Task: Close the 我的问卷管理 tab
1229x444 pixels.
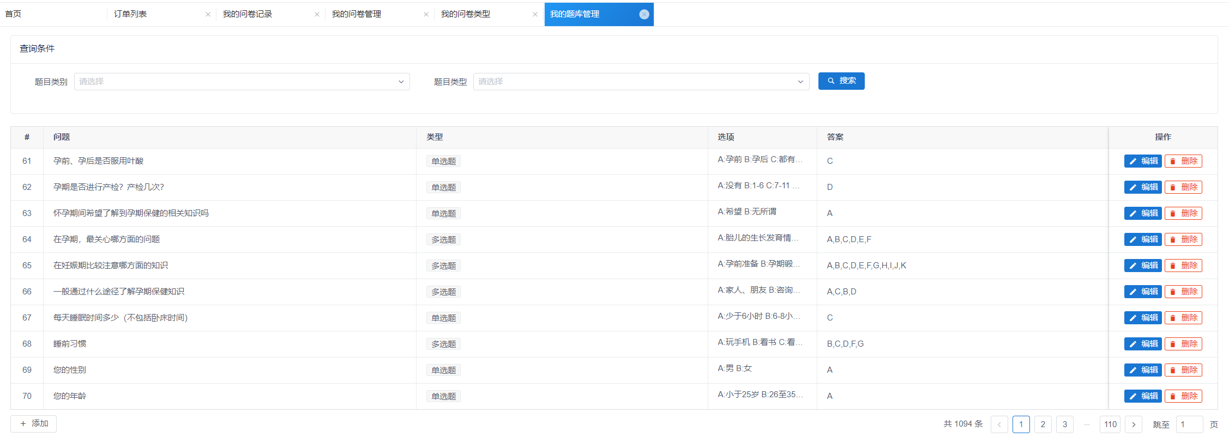Action: pos(426,15)
